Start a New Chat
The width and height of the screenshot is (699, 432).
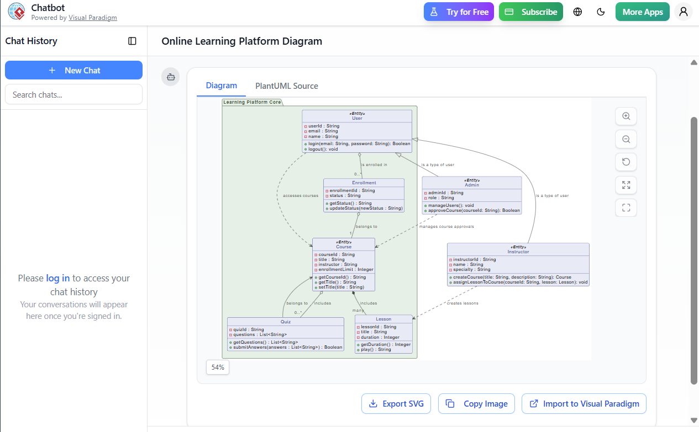click(x=73, y=70)
